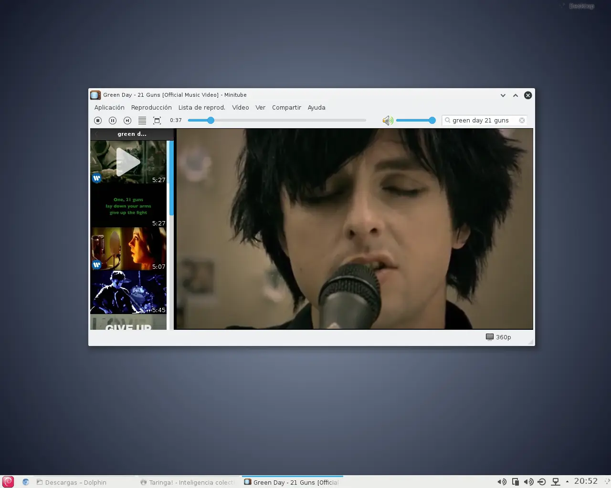Open the Aplicación menu
The width and height of the screenshot is (611, 488).
(x=109, y=108)
